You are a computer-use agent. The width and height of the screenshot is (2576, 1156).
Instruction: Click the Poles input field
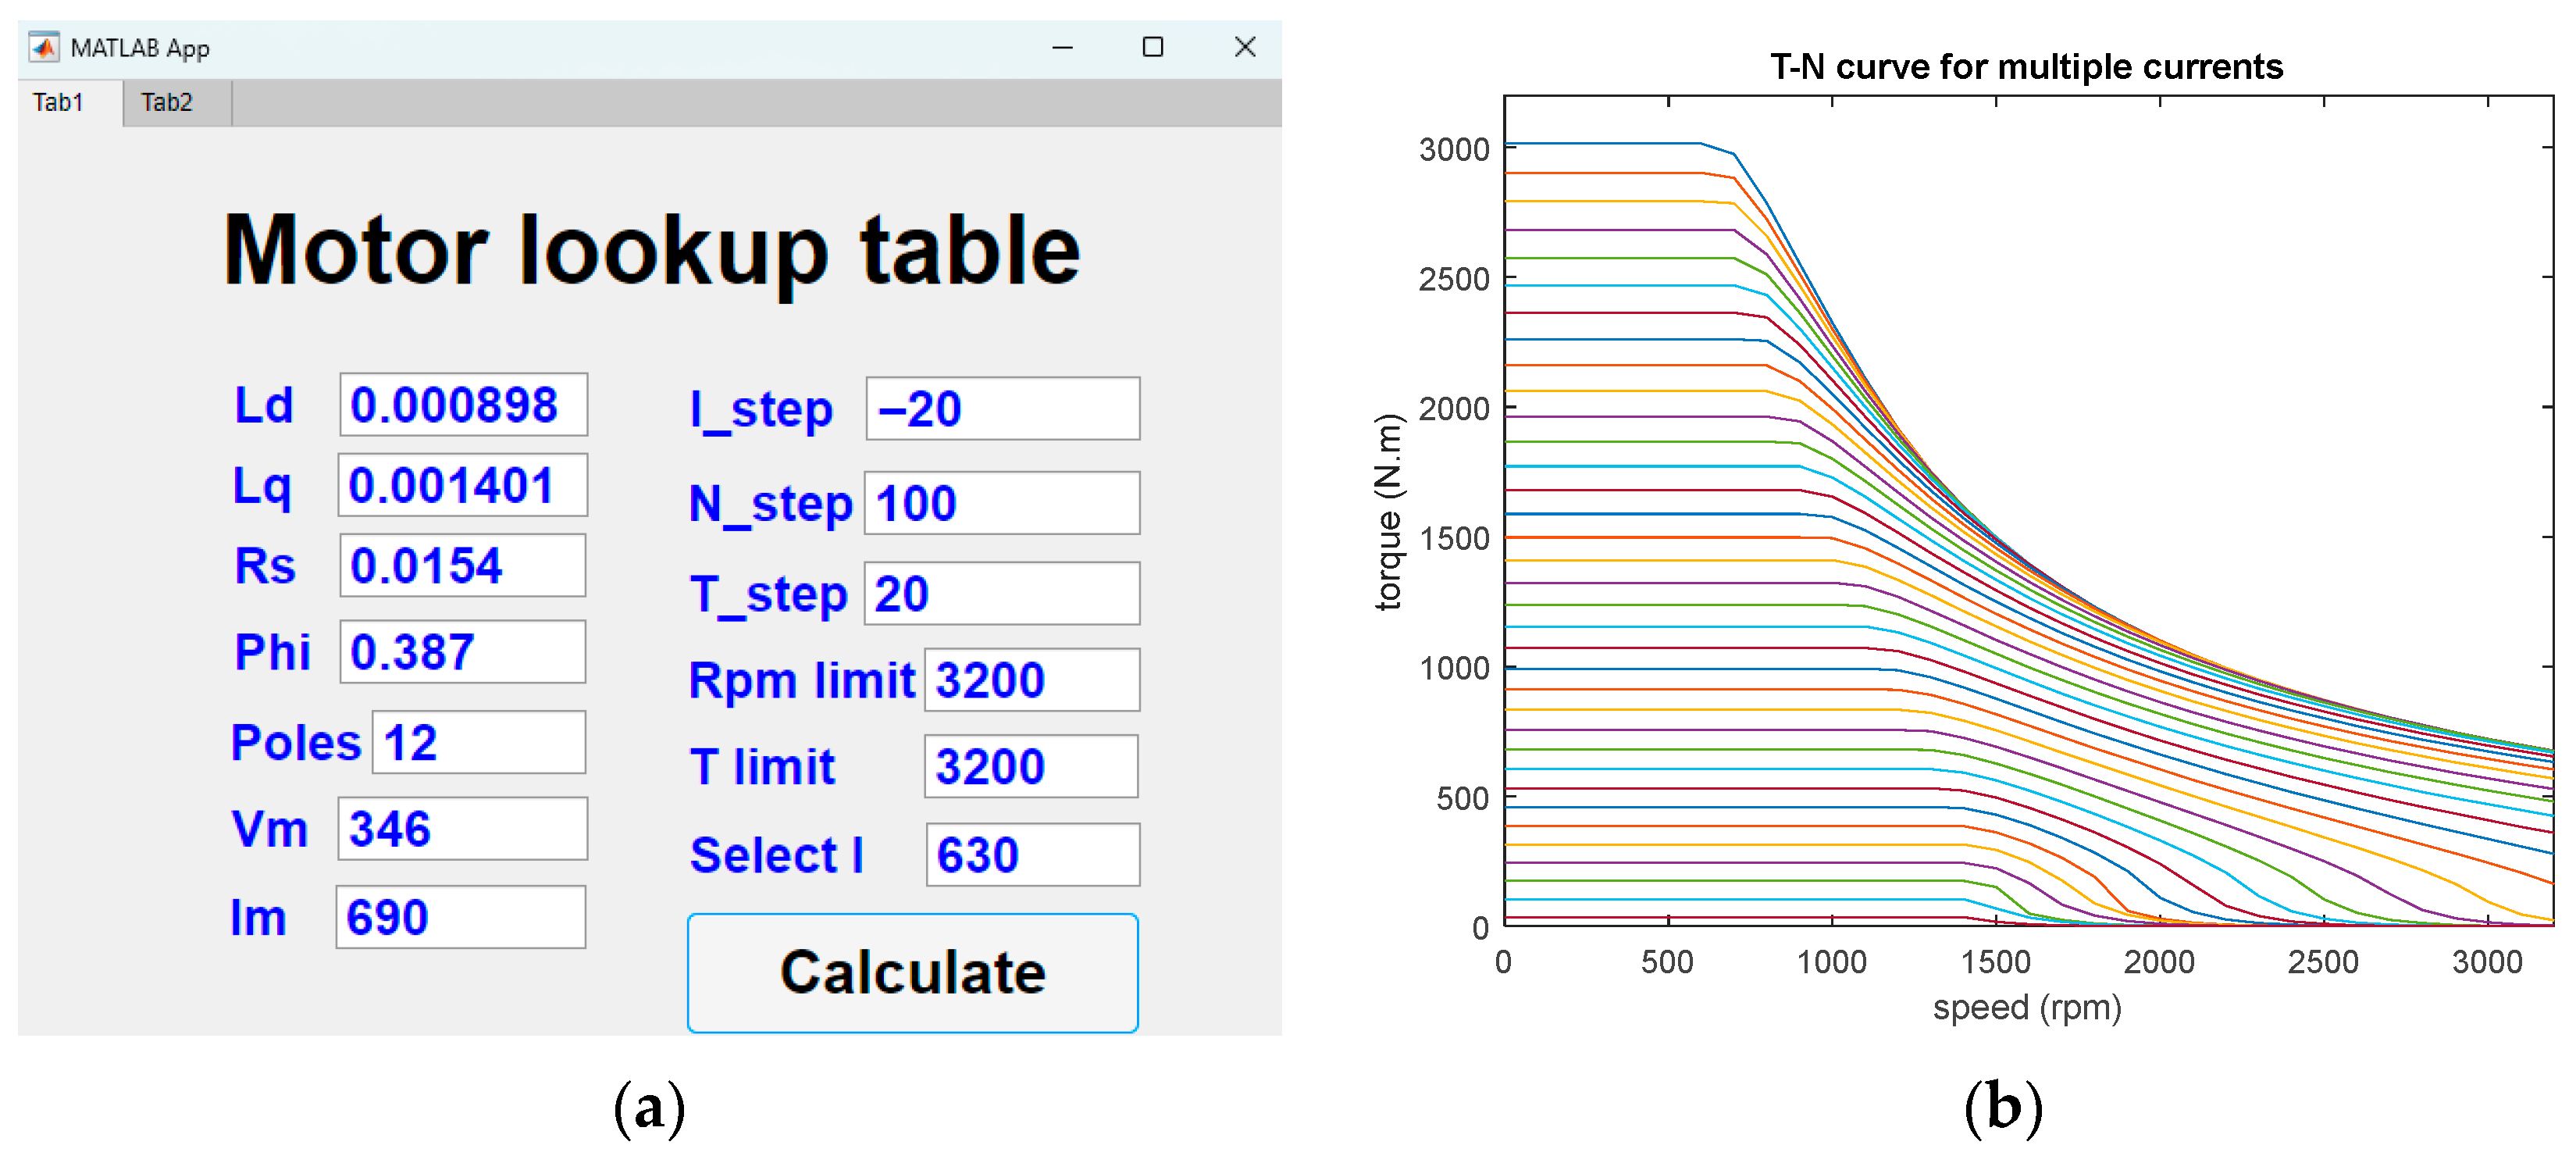[x=478, y=742]
